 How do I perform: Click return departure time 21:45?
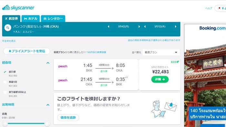point(86,79)
